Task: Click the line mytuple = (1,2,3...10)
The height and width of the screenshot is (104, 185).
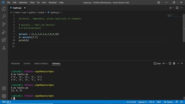Action: (x=39, y=34)
